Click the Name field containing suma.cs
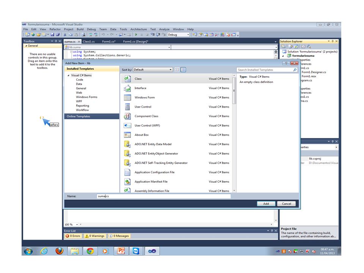 coord(164,196)
